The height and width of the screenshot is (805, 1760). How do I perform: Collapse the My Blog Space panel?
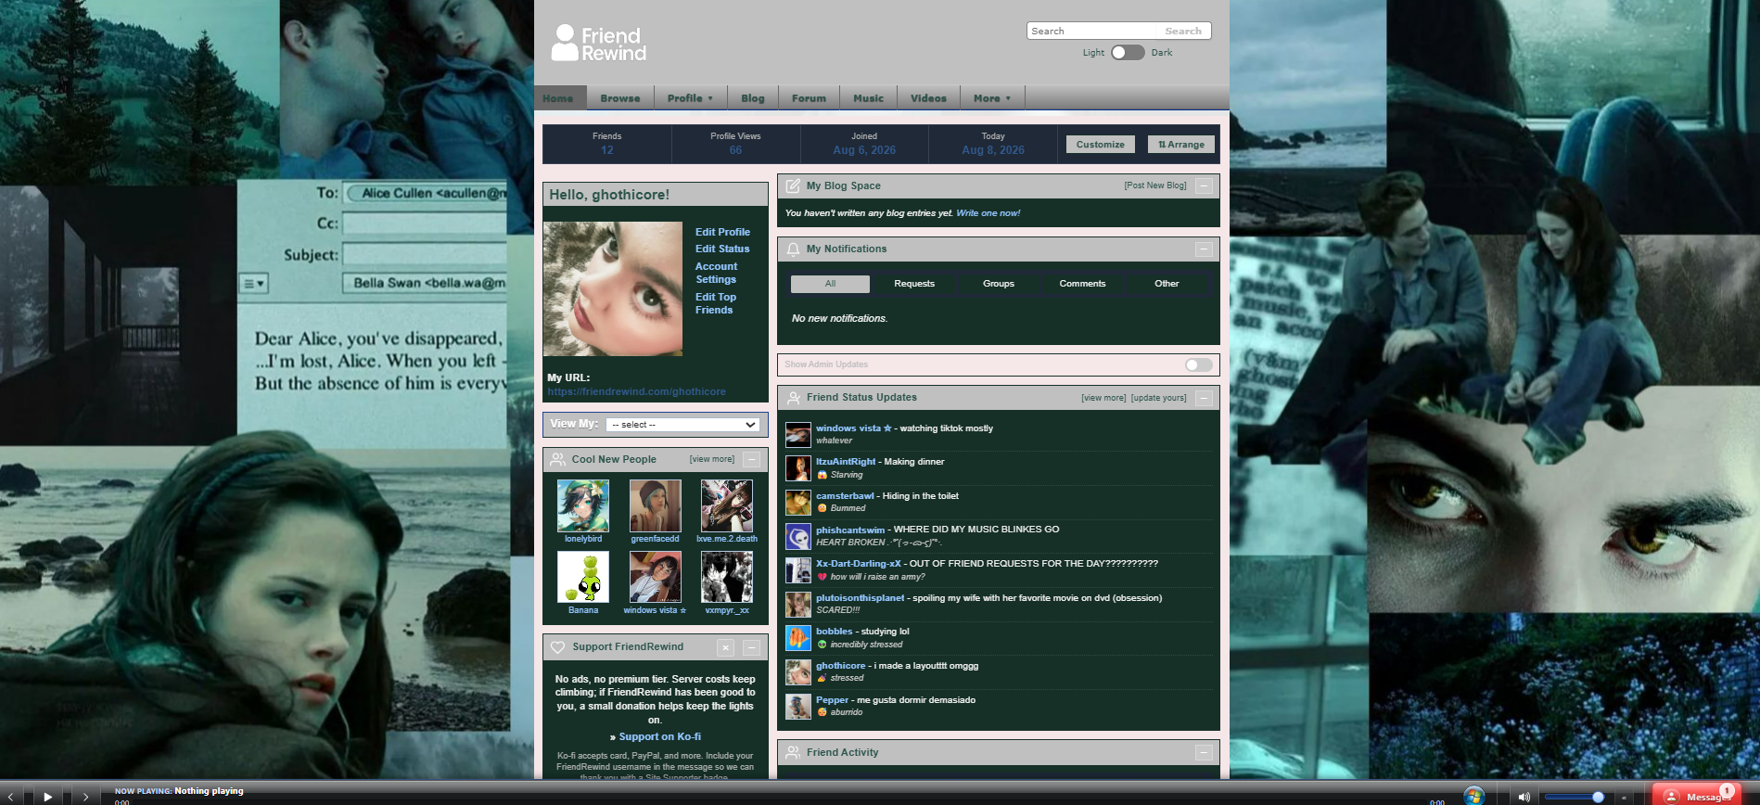coord(1204,185)
